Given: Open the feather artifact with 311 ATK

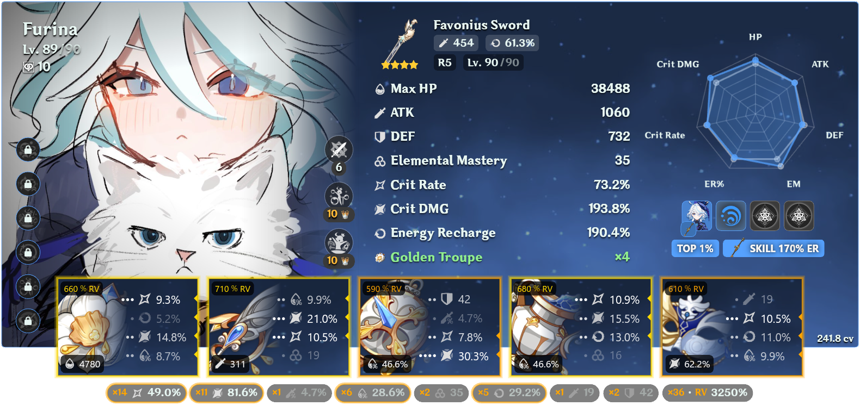Looking at the screenshot, I should click(279, 327).
